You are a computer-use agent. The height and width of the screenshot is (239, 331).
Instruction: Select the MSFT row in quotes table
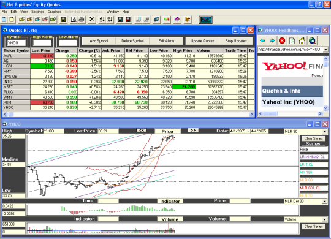click(129, 87)
